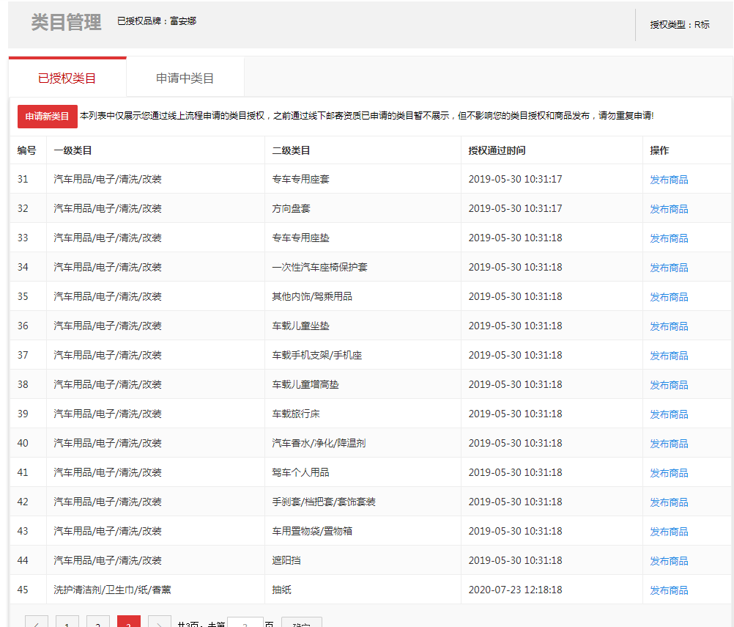Screen dimensions: 734x627
Task: Publish product for 车载旅行床
Action: [x=669, y=414]
